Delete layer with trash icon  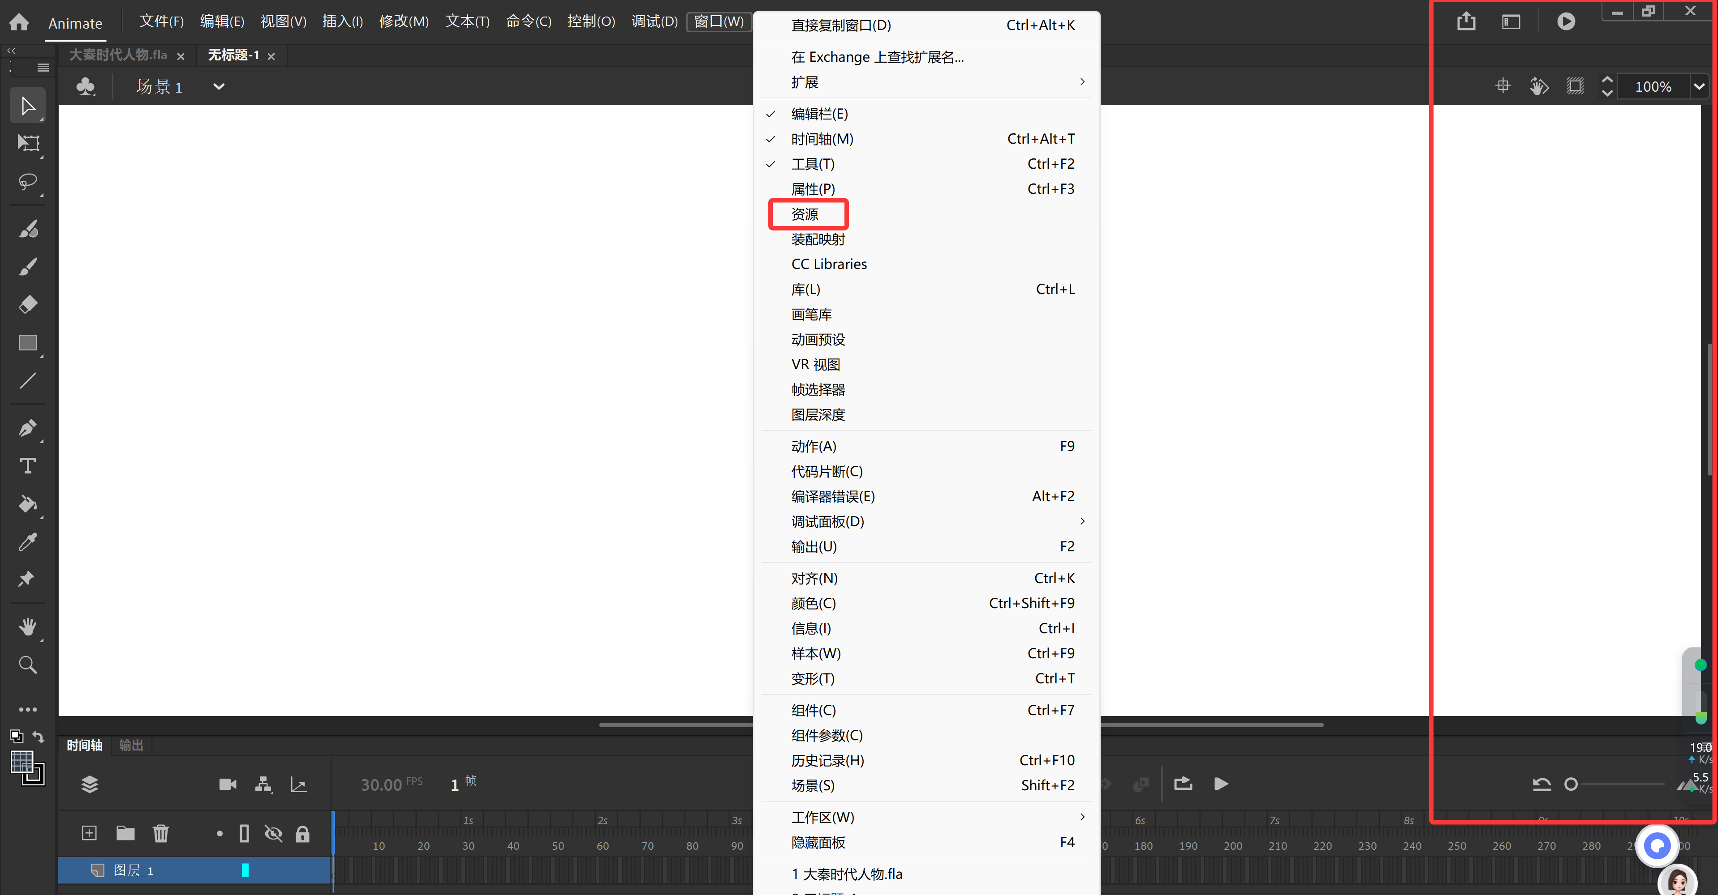click(x=161, y=833)
